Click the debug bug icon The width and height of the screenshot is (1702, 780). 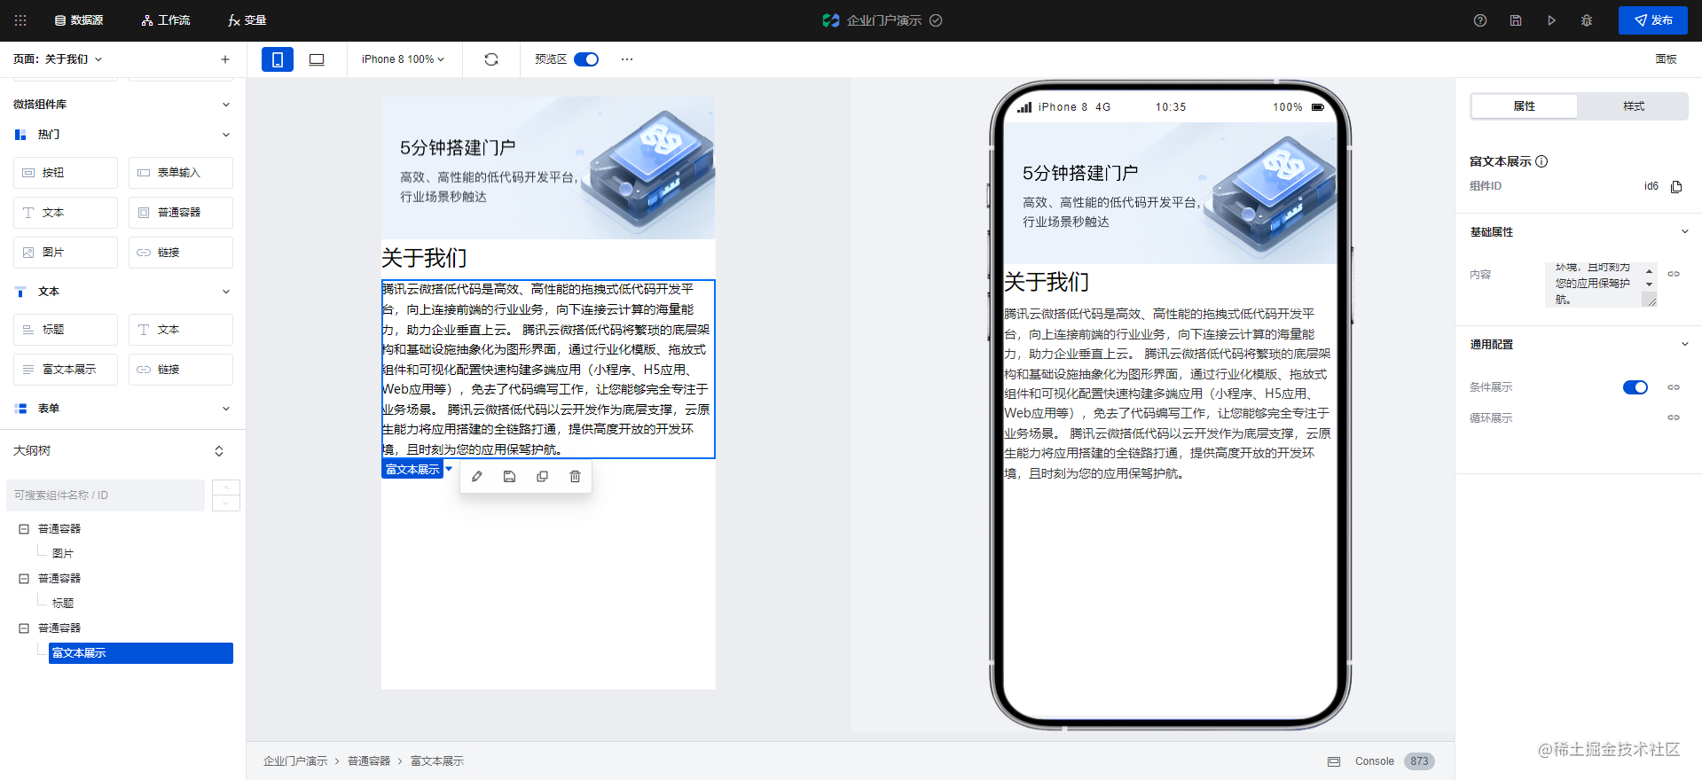1587,20
